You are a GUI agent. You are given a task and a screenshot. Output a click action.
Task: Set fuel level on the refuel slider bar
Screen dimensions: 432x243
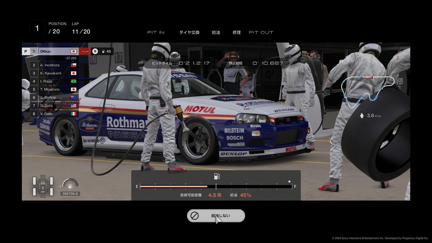click(x=216, y=186)
